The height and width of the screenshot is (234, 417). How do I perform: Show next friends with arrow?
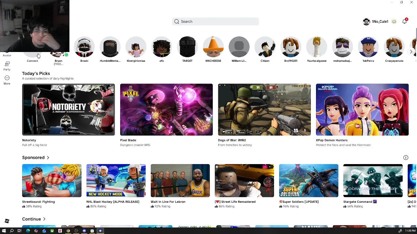[411, 52]
